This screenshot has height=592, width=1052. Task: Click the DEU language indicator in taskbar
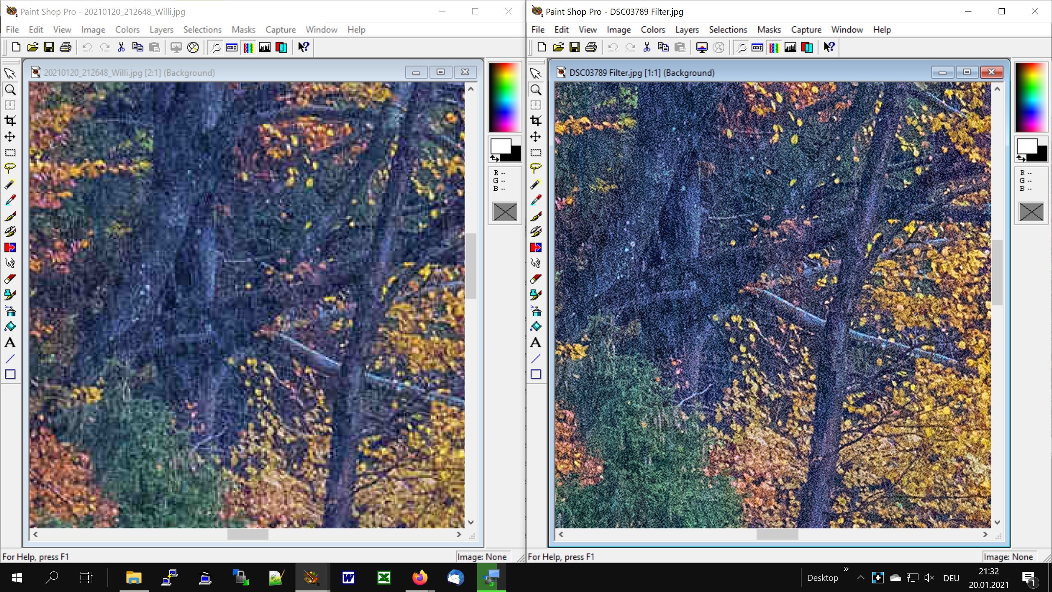(951, 578)
